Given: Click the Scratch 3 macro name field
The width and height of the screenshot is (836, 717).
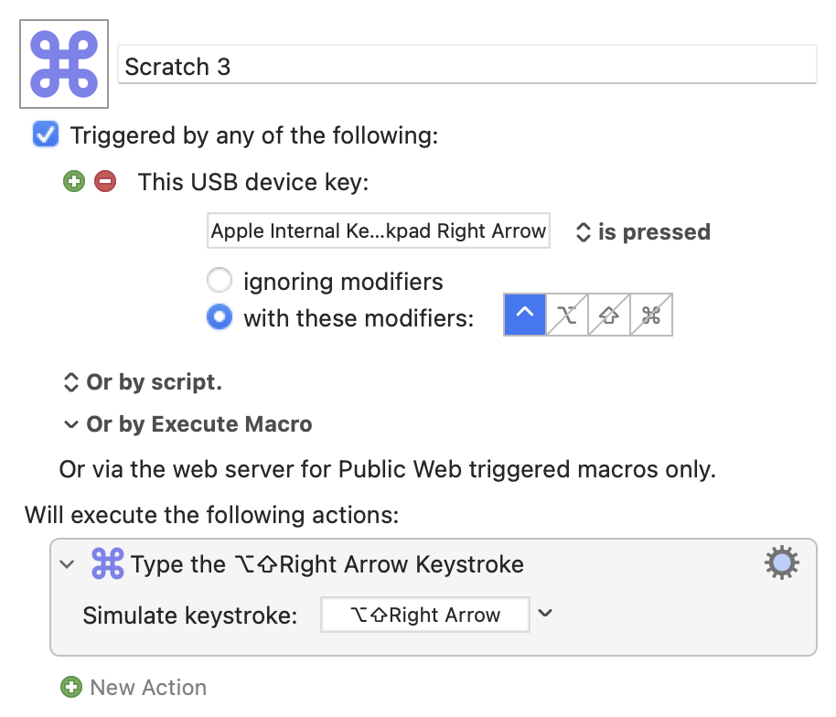Looking at the screenshot, I should [x=466, y=66].
